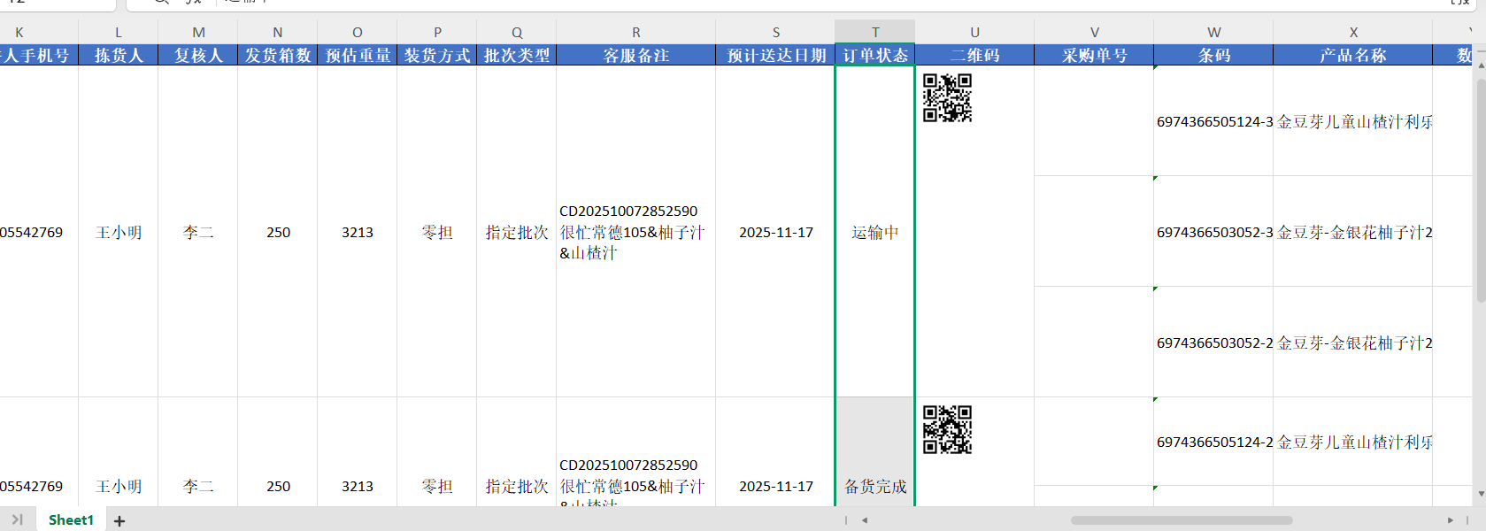Image resolution: width=1486 pixels, height=531 pixels.
Task: Select column Q by its header letter
Action: [517, 33]
